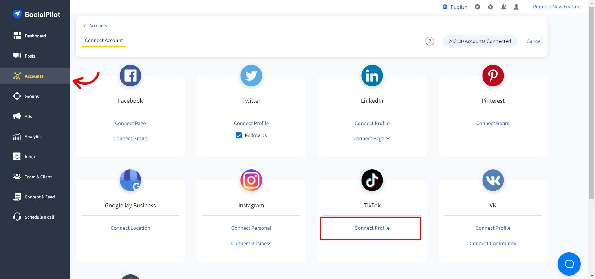
Task: Disable the Follow Us checkbox
Action: (x=238, y=135)
